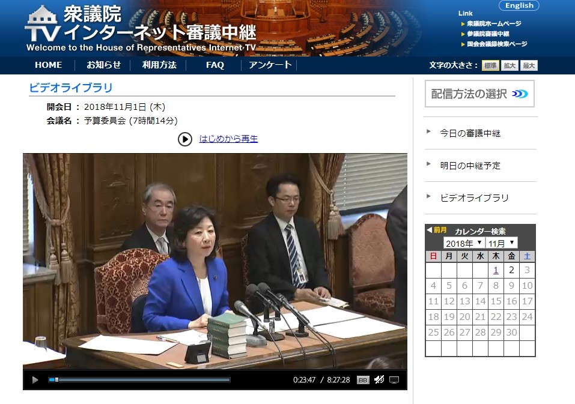Screen dimensions: 575x404
Task: Click the English language button
Action: [519, 5]
